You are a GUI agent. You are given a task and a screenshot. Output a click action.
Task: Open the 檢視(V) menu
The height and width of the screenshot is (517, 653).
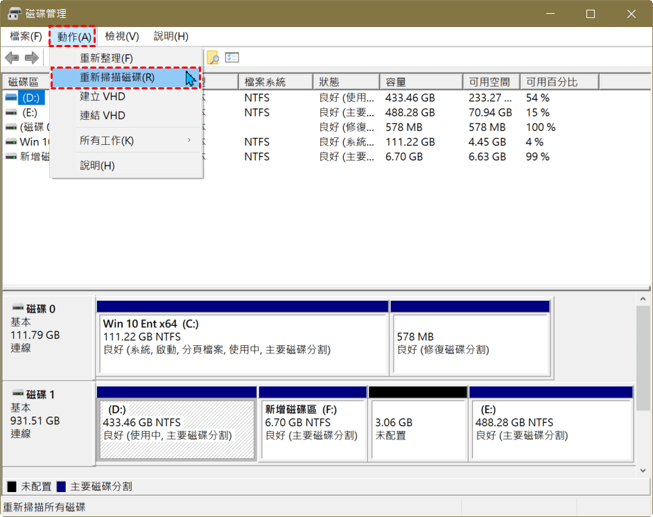[122, 36]
